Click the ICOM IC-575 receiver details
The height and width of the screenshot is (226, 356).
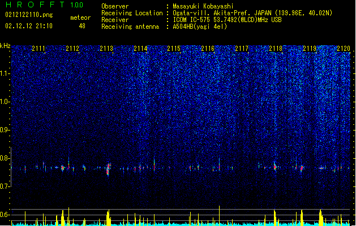[x=228, y=20]
